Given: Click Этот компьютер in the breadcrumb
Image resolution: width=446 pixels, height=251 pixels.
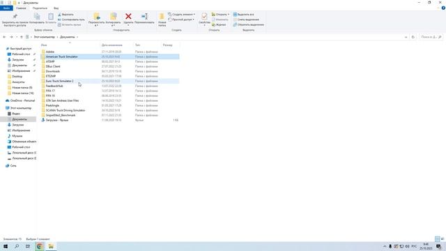Looking at the screenshot, I should (44, 37).
